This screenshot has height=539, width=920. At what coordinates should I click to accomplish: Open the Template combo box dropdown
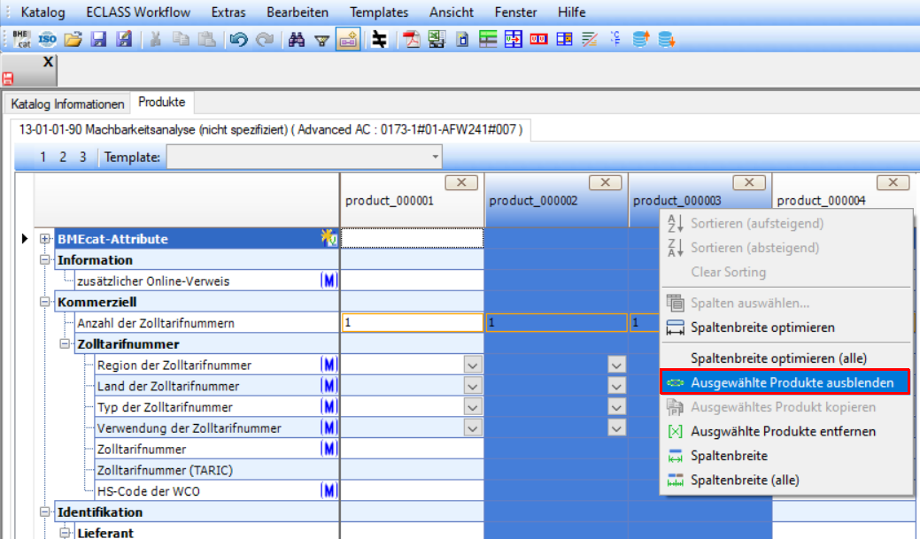[435, 158]
